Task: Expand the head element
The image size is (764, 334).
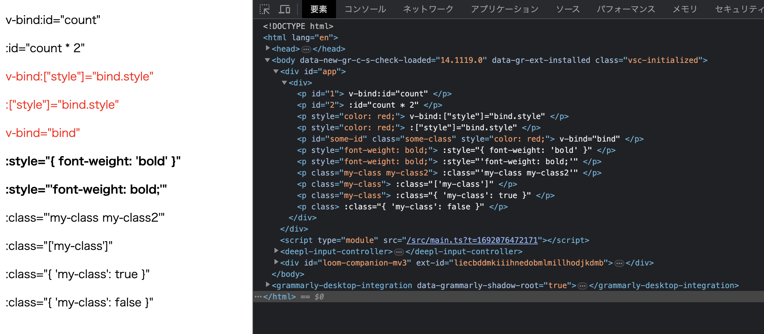Action: click(x=268, y=49)
